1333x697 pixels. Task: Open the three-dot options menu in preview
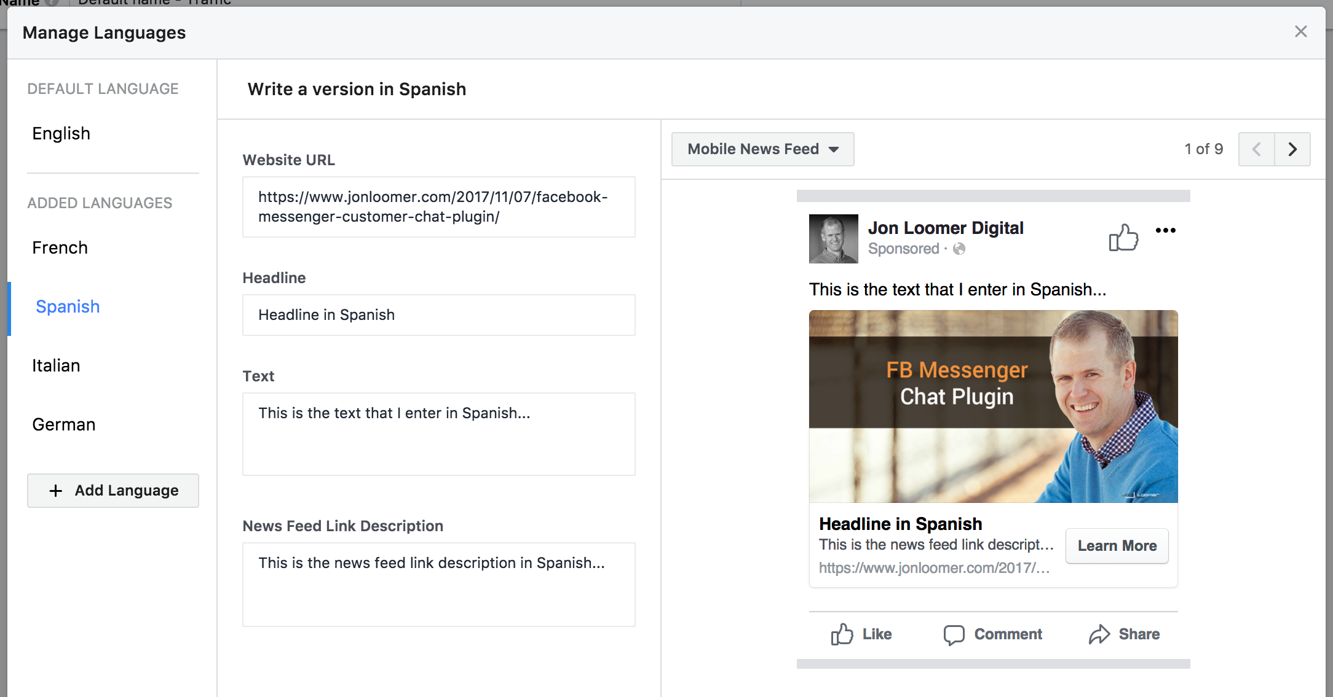click(x=1165, y=230)
